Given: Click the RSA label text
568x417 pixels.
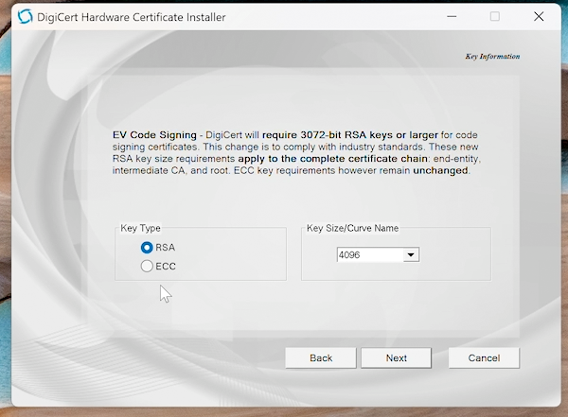Looking at the screenshot, I should pyautogui.click(x=166, y=248).
